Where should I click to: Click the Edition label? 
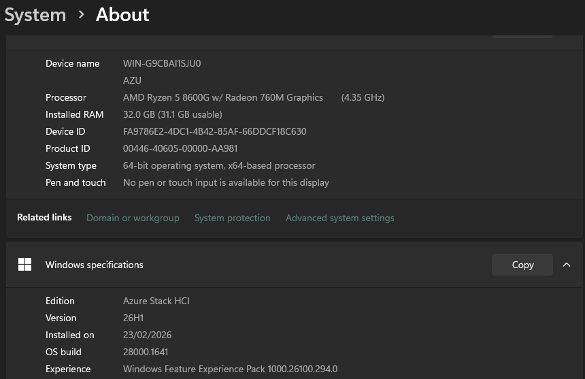click(x=60, y=301)
